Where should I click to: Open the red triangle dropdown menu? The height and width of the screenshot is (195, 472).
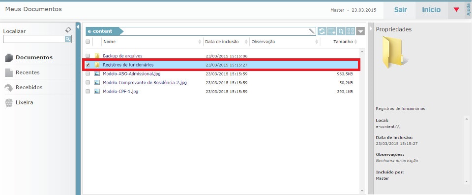coord(456,10)
